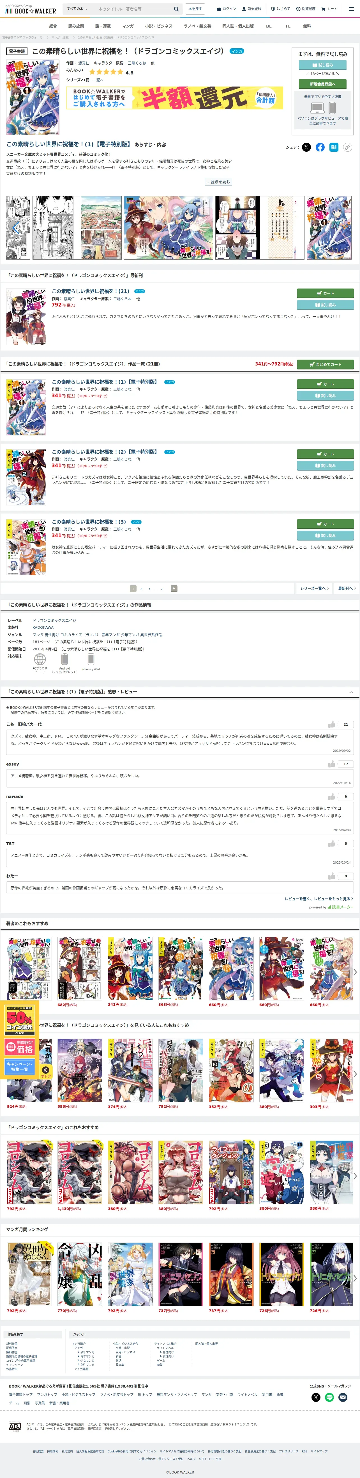
Task: Open 閲覧履歴 browsing history
Action: 306,9
